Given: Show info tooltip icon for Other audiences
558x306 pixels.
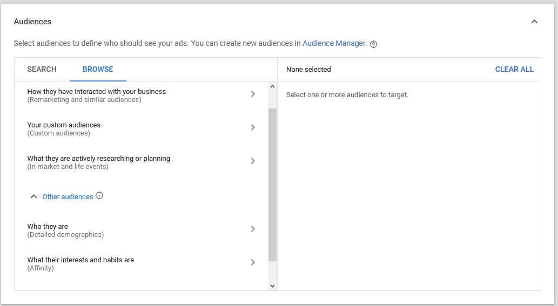Looking at the screenshot, I should (x=99, y=196).
